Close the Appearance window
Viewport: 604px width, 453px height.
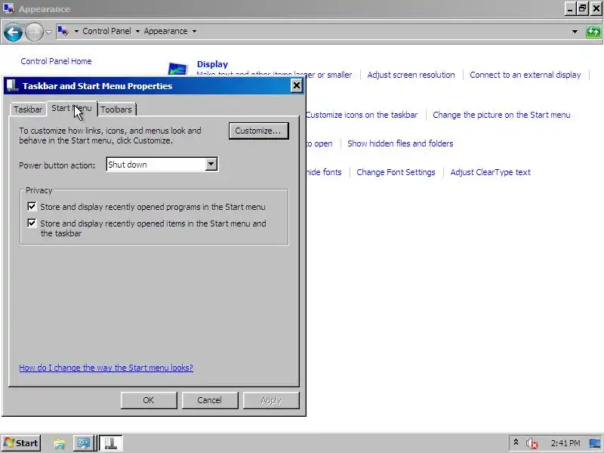(596, 8)
